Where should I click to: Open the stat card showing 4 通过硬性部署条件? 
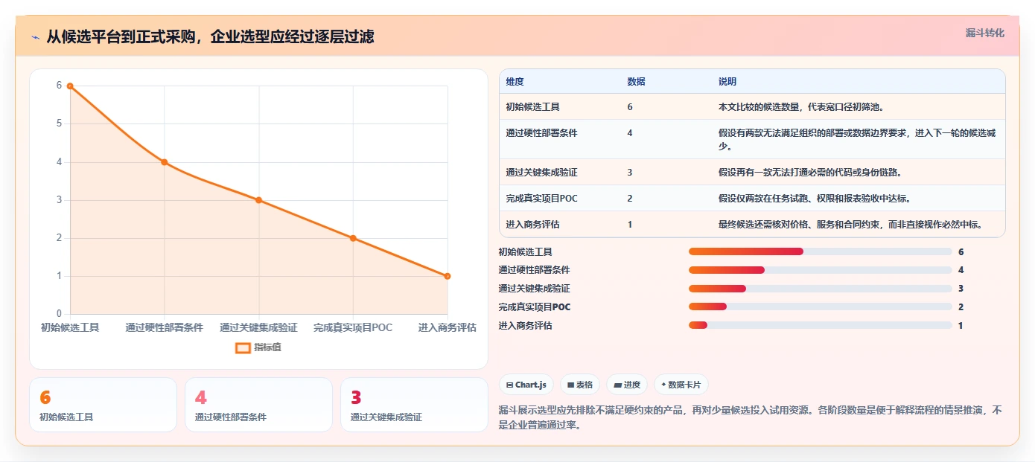tap(258, 405)
